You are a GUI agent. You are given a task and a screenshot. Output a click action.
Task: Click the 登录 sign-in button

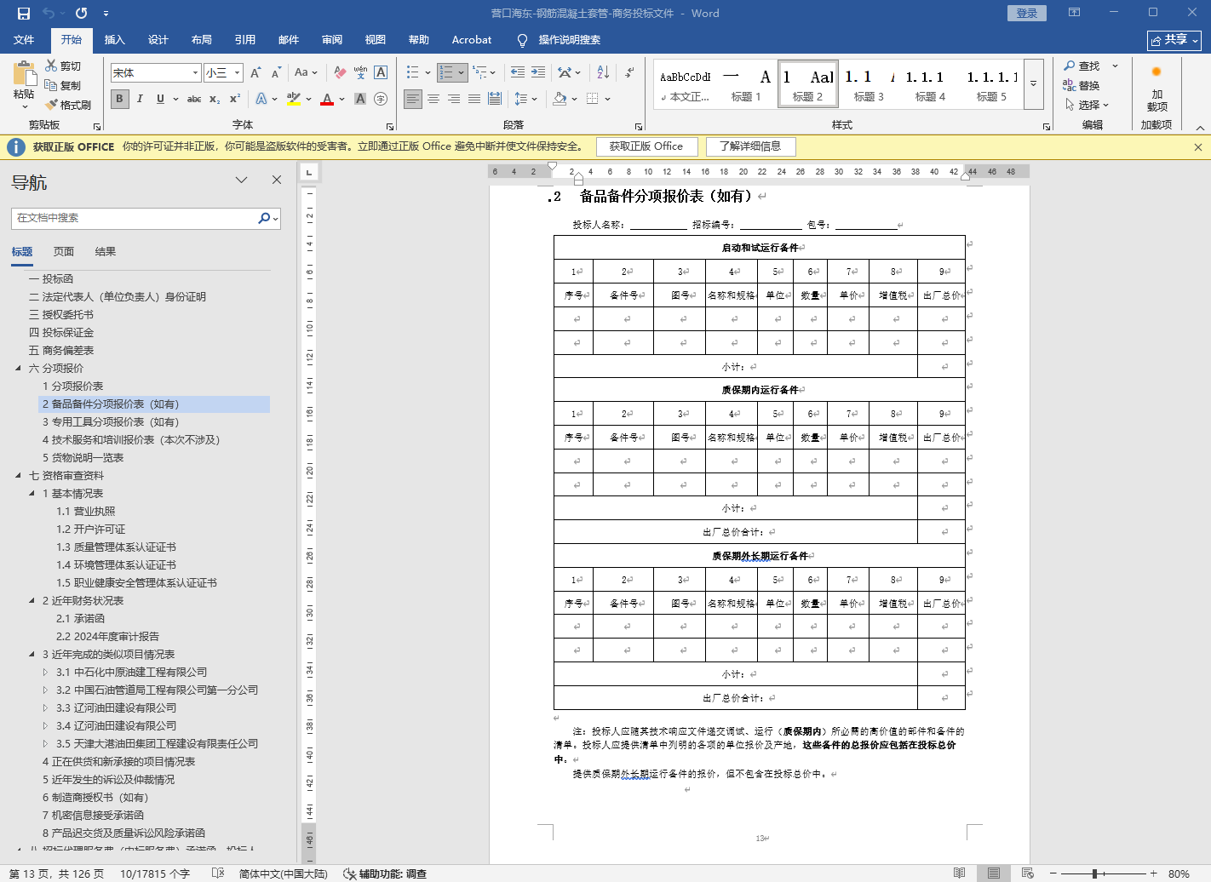(1027, 13)
